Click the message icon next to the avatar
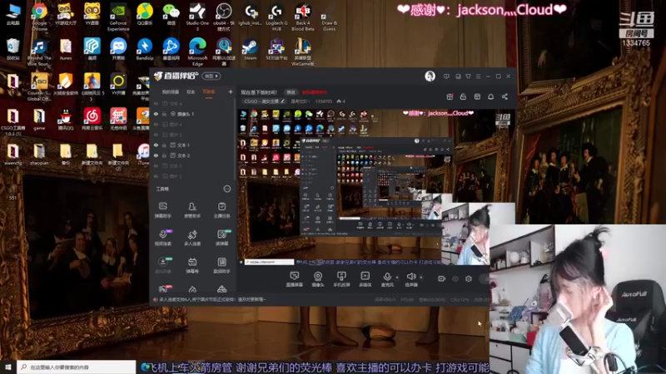This screenshot has width=666, height=374. tap(446, 76)
